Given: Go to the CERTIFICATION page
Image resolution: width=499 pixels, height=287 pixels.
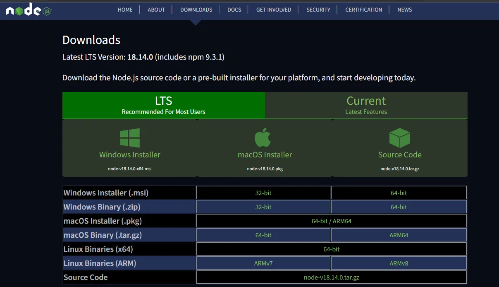Looking at the screenshot, I should click(x=363, y=10).
